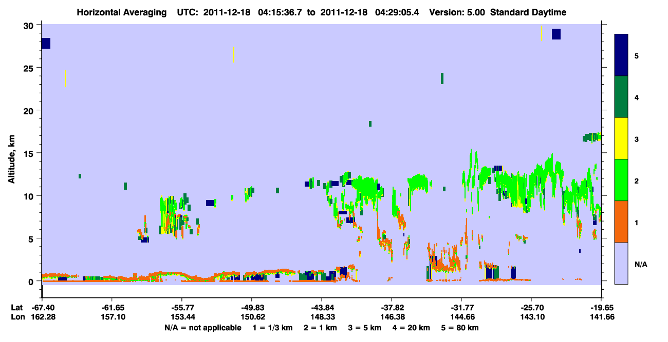
Task: Click the dark green patch near 17 km at right edge
Action: (591, 137)
